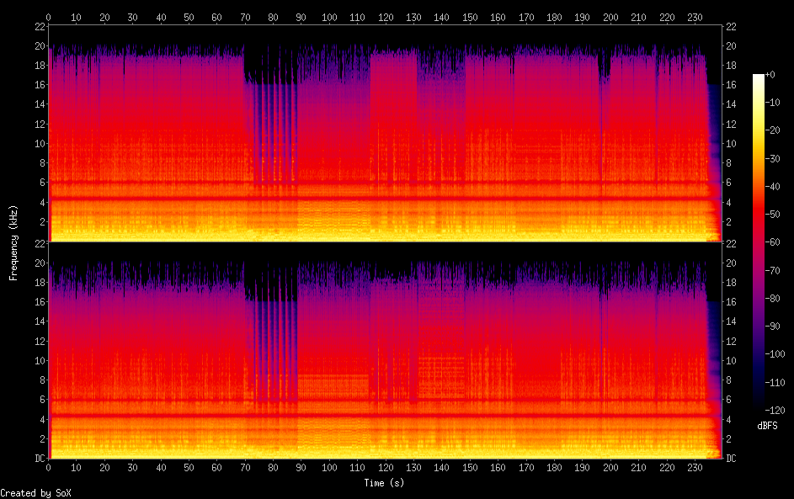This screenshot has width=794, height=499.
Task: Click '100' on the bottom time axis
Action: click(329, 467)
